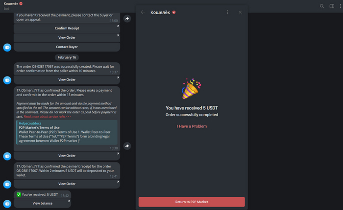This screenshot has height=210, width=343.
Task: Click Return to P2P Market button
Action: [x=192, y=202]
